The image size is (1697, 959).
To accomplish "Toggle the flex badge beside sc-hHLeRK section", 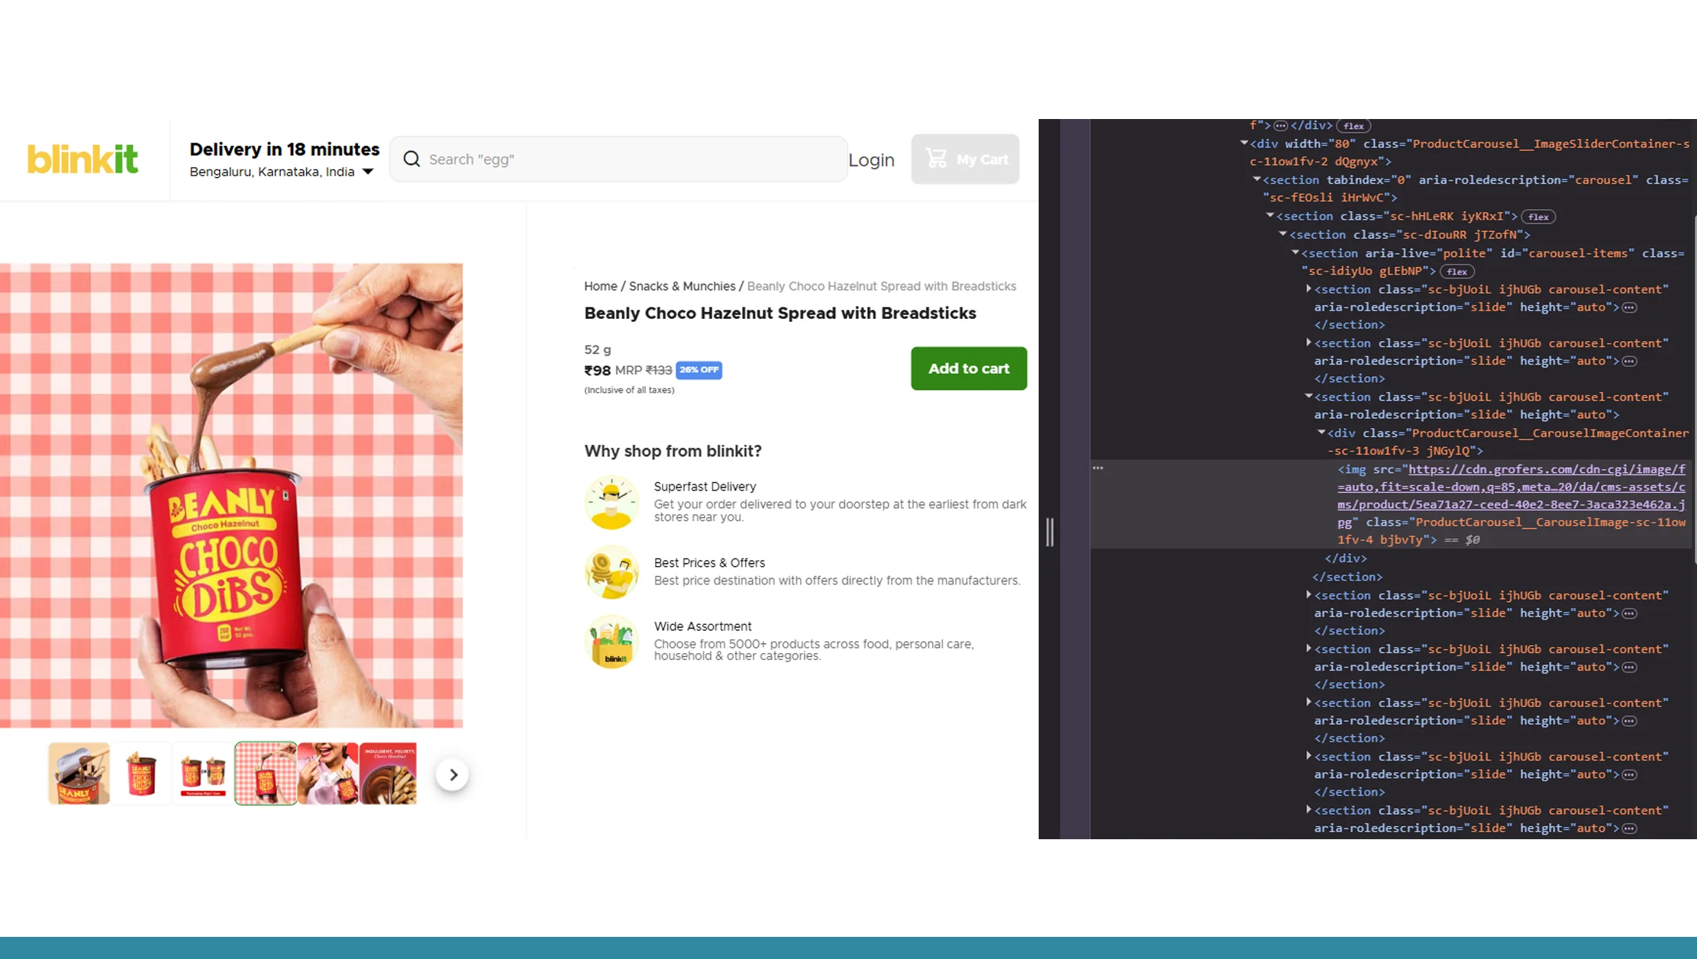I will (x=1538, y=216).
